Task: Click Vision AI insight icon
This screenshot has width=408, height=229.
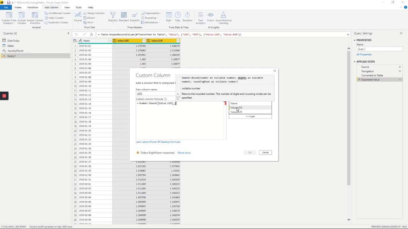Action: 210,17
